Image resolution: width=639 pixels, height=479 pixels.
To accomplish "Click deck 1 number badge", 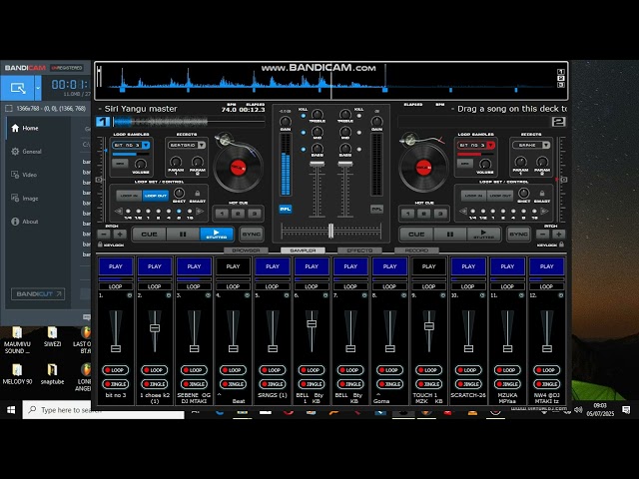I will tap(103, 122).
